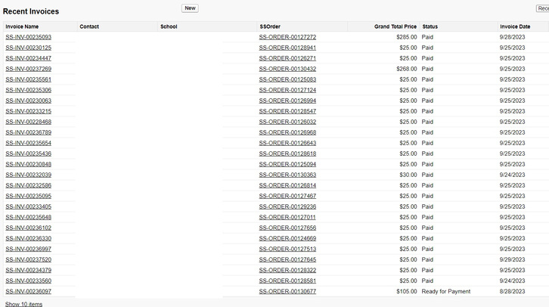This screenshot has height=307, width=549.
Task: Open order SS-ORDER-00128618
Action: click(x=287, y=153)
